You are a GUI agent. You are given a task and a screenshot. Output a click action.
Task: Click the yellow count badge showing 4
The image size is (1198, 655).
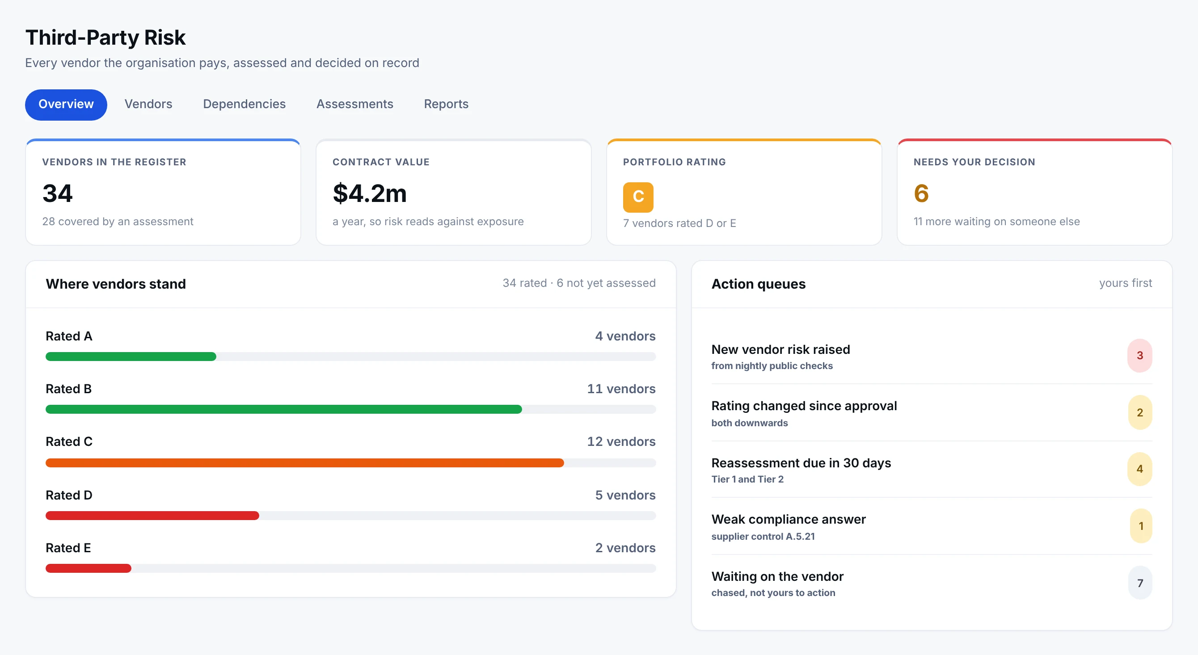point(1140,469)
